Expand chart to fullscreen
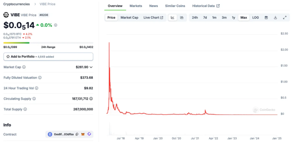This screenshot has height=142, width=298. click(x=285, y=17)
